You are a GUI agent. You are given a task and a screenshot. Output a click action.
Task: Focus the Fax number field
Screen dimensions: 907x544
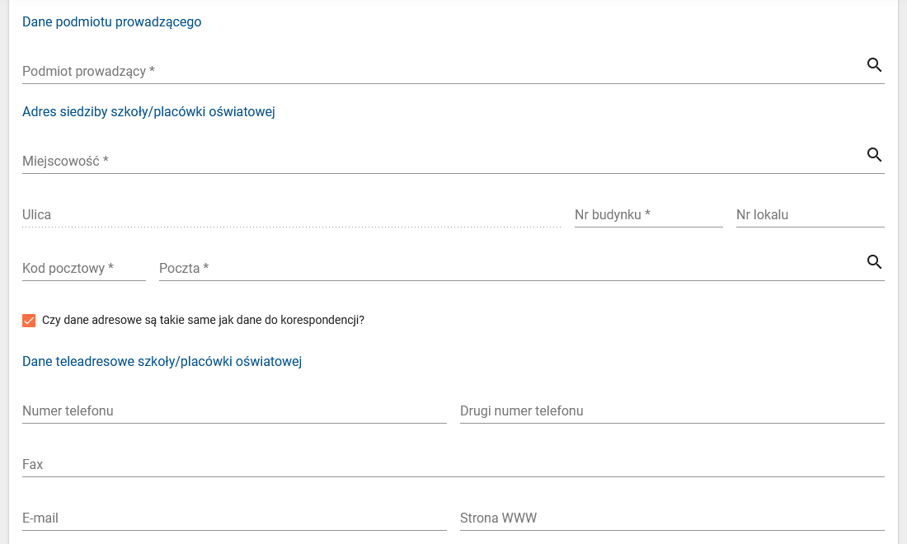(x=453, y=465)
